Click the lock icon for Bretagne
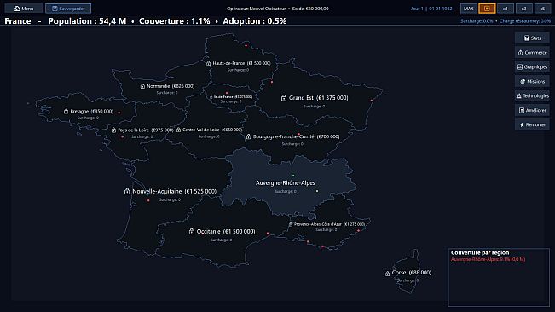This screenshot has width=555, height=312. pos(66,111)
